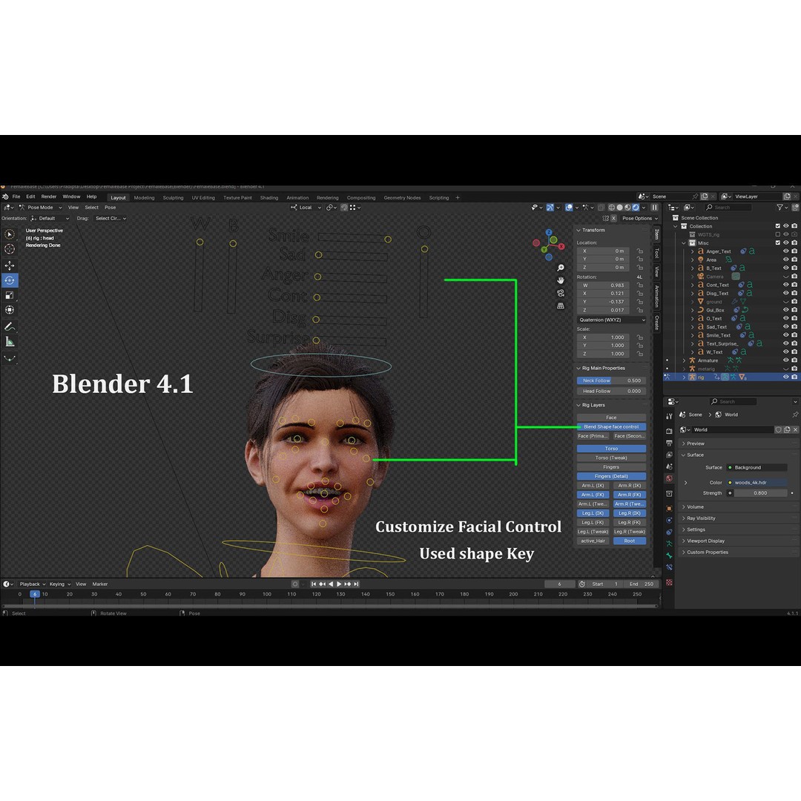
Task: Hide Anger_Text using its eye icon
Action: pyautogui.click(x=786, y=251)
